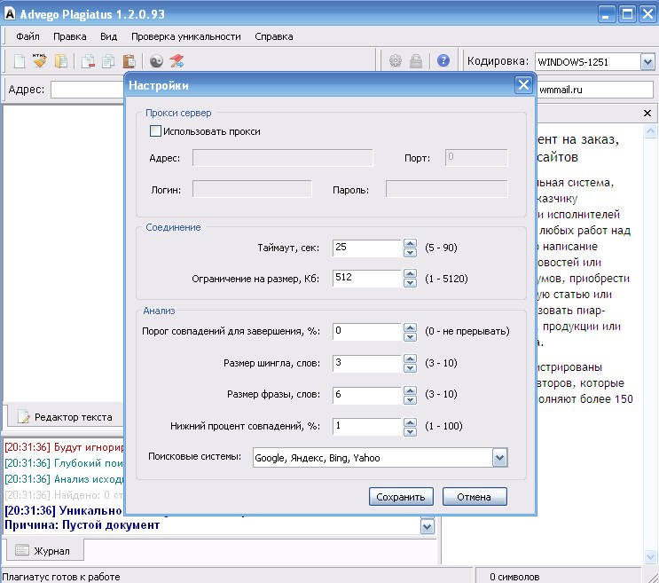
Task: Click the new blank document icon
Action: 19,61
